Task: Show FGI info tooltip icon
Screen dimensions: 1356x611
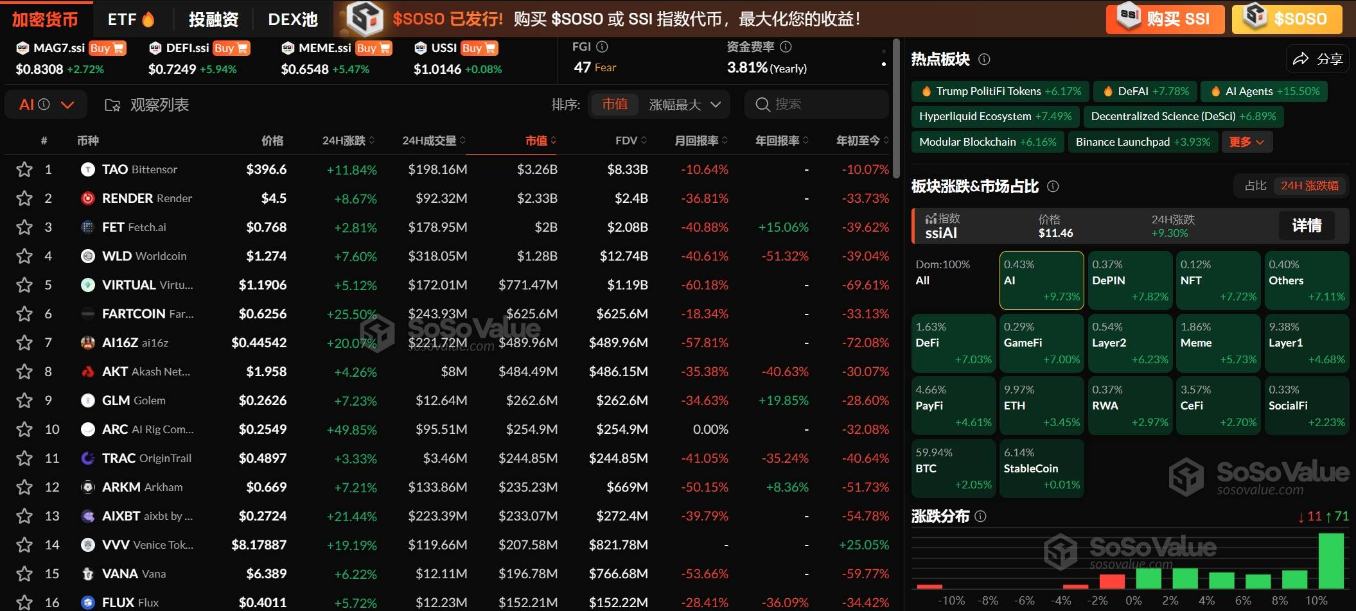Action: [602, 47]
